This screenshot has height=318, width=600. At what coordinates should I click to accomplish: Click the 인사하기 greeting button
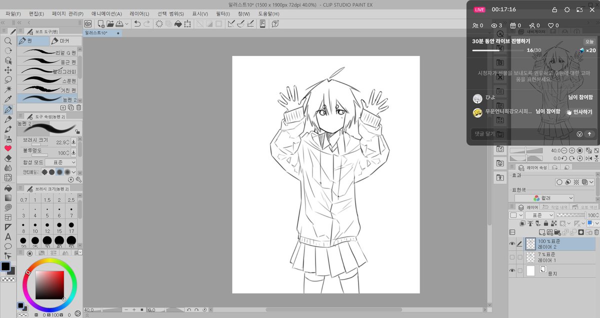click(x=579, y=112)
